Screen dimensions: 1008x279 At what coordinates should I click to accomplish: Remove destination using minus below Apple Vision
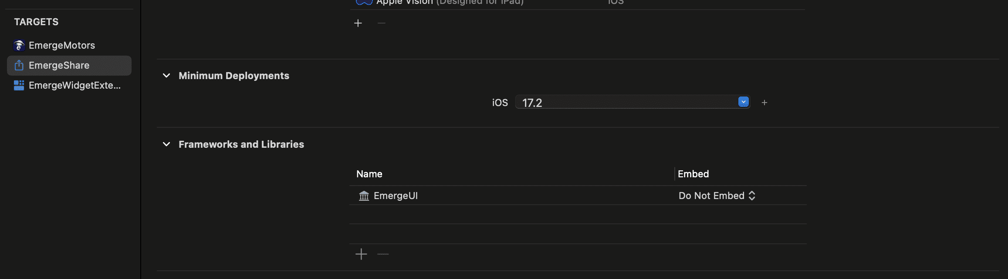(382, 23)
